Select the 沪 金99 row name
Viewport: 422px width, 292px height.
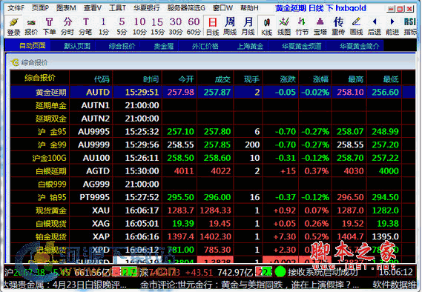tap(52, 145)
